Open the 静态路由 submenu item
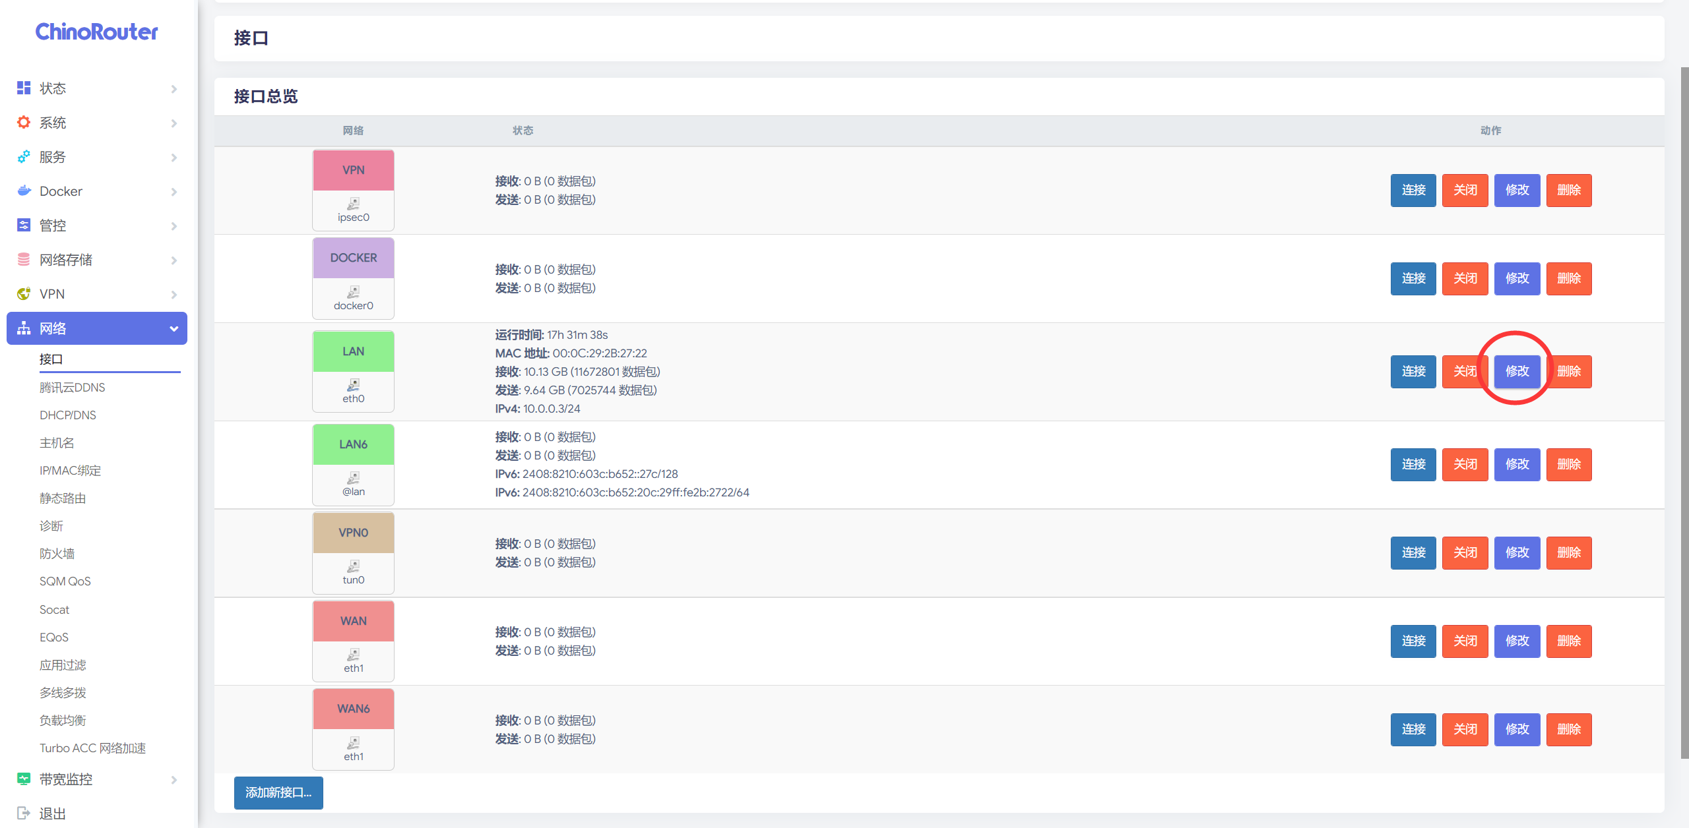This screenshot has width=1689, height=828. [x=63, y=498]
